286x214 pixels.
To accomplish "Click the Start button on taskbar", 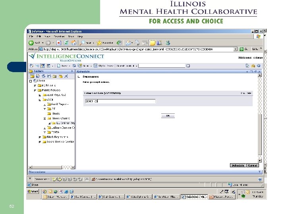I will tap(33, 191).
